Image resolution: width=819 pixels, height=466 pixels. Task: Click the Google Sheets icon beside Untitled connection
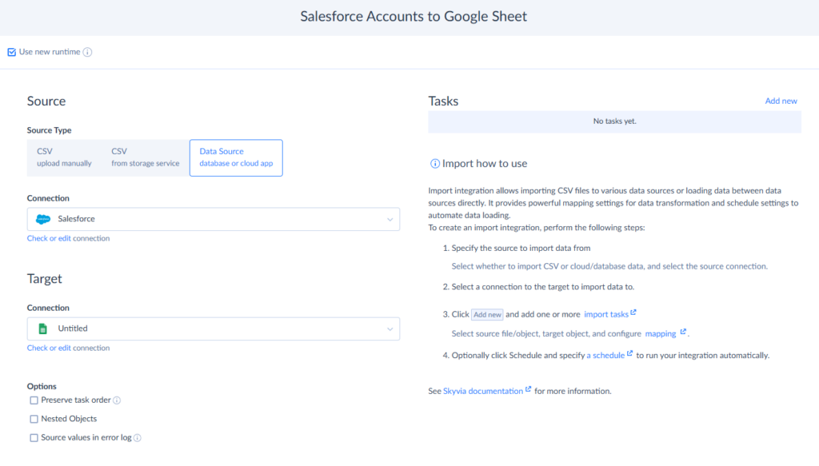(42, 329)
